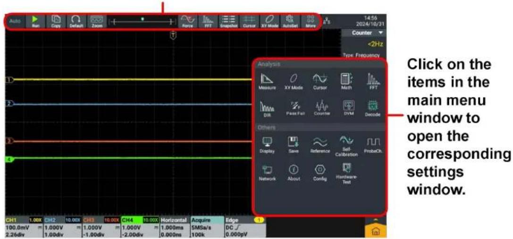Run AutoSet from the toolbar
The image size is (513, 239).
[x=290, y=22]
